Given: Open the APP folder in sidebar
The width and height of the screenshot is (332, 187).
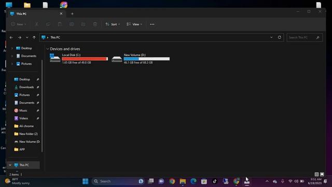Looking at the screenshot, I should (22, 150).
